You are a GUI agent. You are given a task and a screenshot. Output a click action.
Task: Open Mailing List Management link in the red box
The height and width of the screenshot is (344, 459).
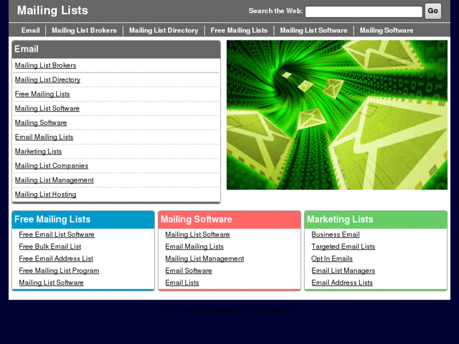205,259
